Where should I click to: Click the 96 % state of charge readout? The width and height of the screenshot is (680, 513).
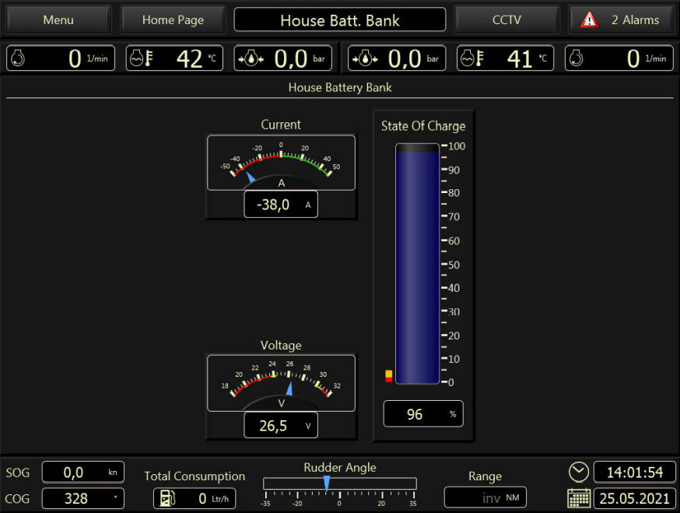(x=422, y=414)
